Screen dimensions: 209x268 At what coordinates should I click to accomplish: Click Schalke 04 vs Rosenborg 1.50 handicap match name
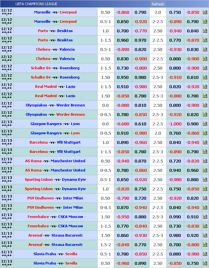coord(55,78)
